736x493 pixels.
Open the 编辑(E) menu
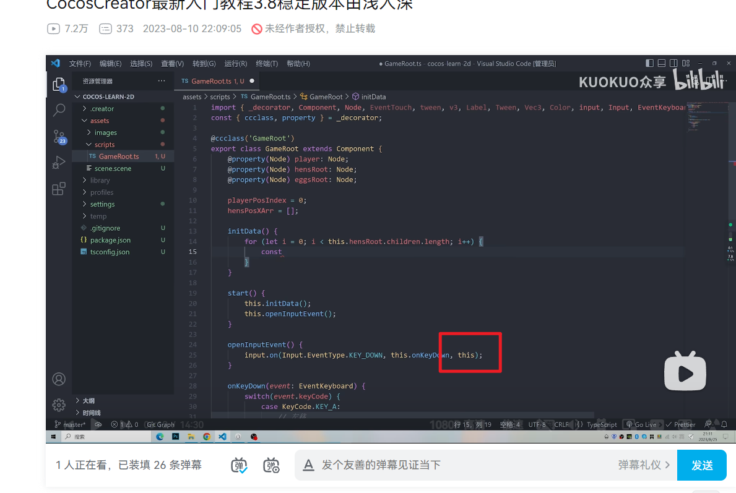coord(110,63)
